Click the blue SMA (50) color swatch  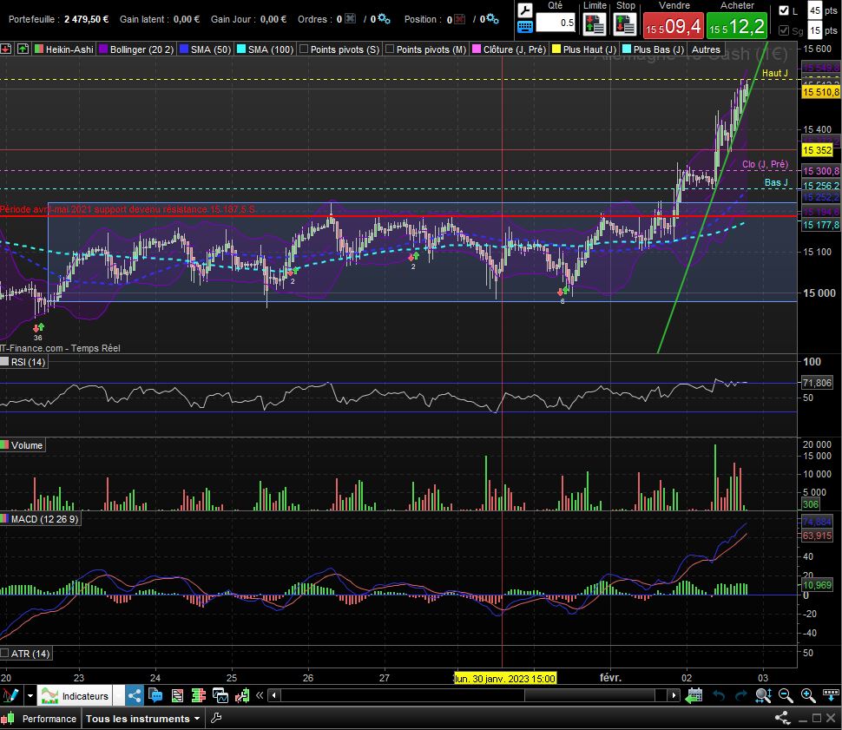coord(184,49)
